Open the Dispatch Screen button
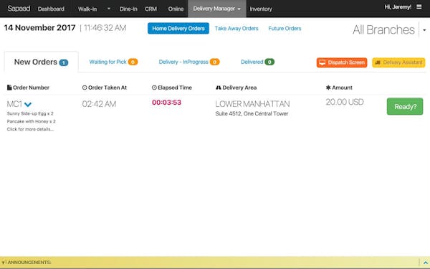Image resolution: width=430 pixels, height=269 pixels. coord(342,62)
